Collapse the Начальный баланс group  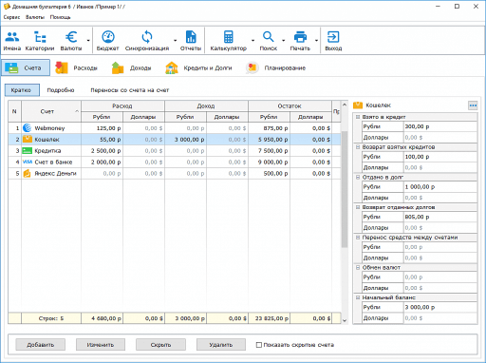[358, 297]
